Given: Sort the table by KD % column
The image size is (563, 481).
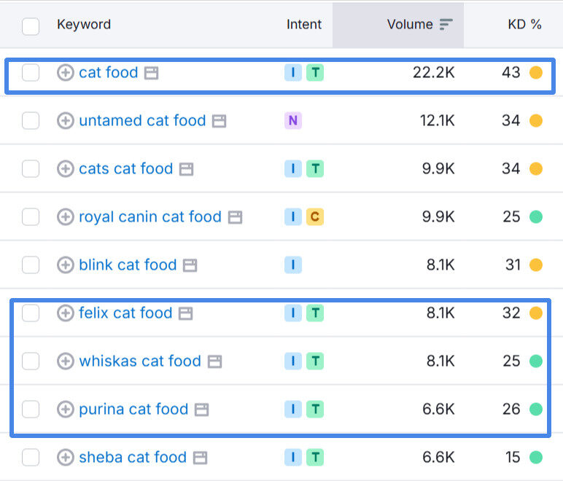Looking at the screenshot, I should [524, 24].
